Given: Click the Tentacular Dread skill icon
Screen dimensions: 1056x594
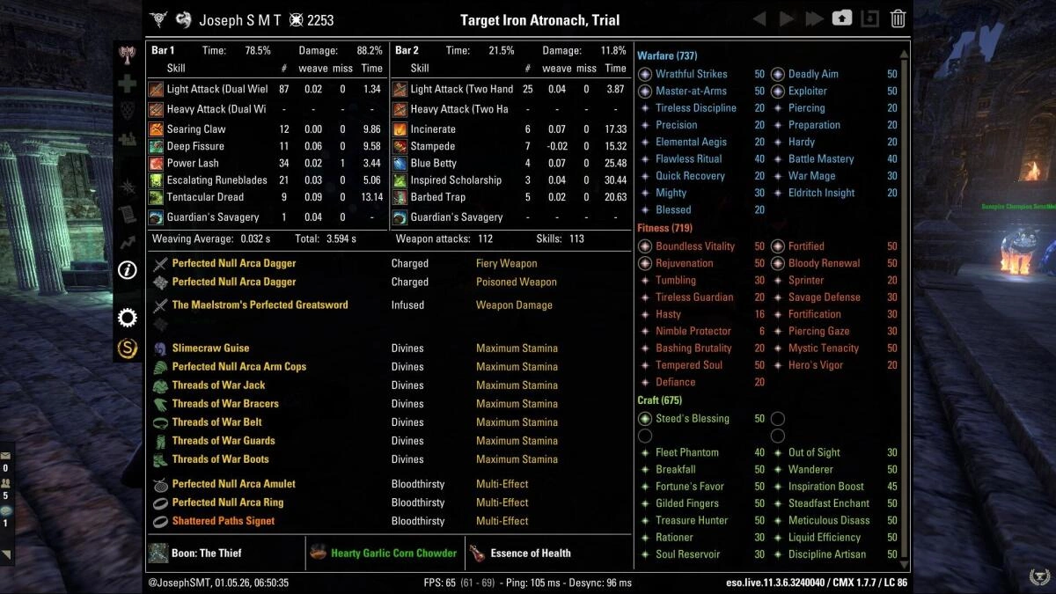Looking at the screenshot, I should click(x=156, y=197).
